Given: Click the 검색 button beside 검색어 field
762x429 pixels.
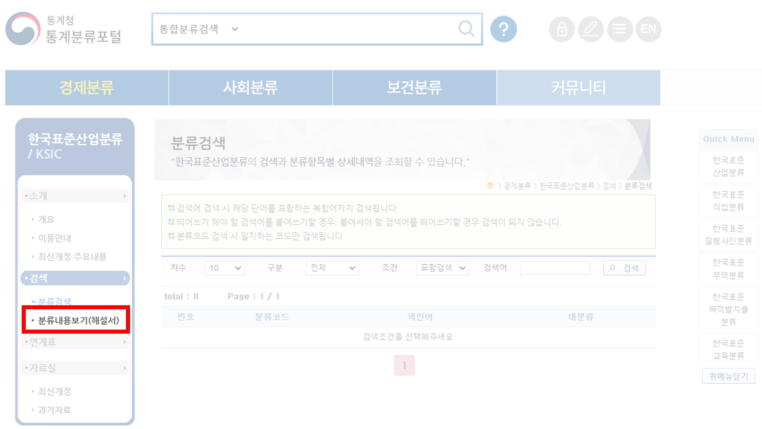Looking at the screenshot, I should pyautogui.click(x=624, y=268).
